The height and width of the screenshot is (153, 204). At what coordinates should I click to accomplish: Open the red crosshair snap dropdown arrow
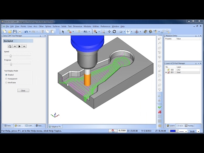(140, 31)
